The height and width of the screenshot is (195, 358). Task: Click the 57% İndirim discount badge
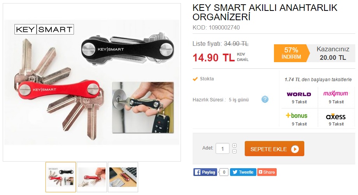coord(291,53)
